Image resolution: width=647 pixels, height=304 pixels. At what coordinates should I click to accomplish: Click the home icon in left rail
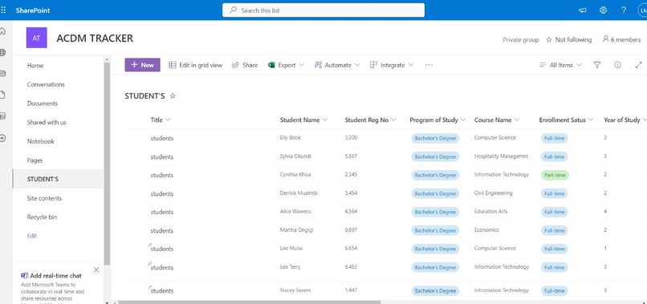(2, 31)
